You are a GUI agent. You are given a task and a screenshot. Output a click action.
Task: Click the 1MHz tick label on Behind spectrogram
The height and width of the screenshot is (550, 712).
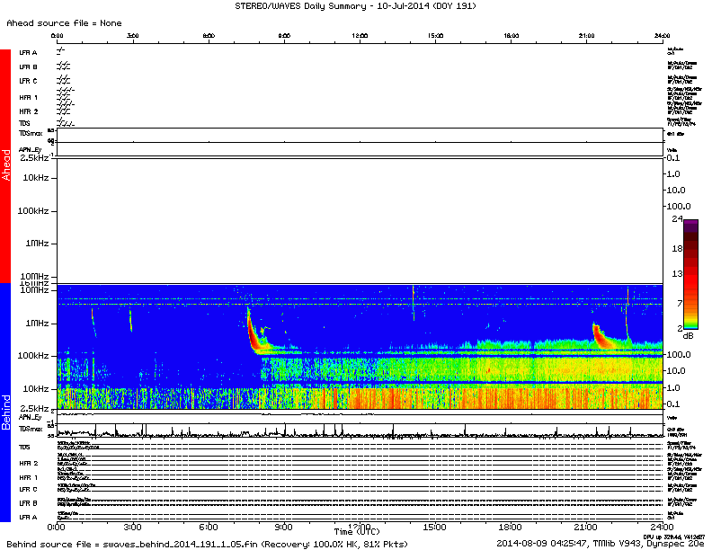point(37,324)
